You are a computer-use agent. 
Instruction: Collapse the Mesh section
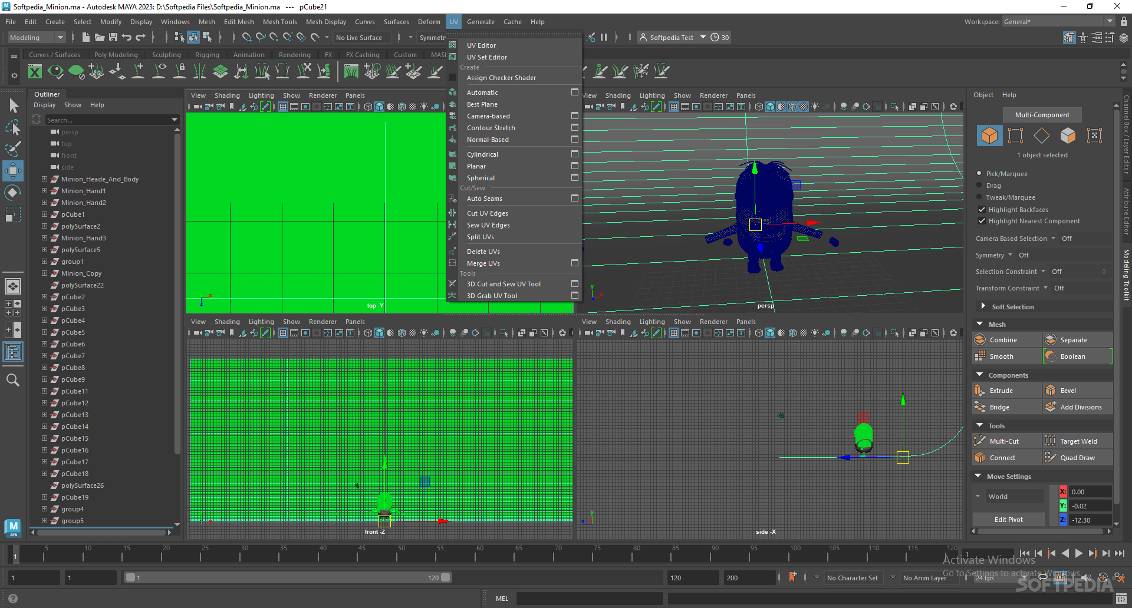(980, 324)
